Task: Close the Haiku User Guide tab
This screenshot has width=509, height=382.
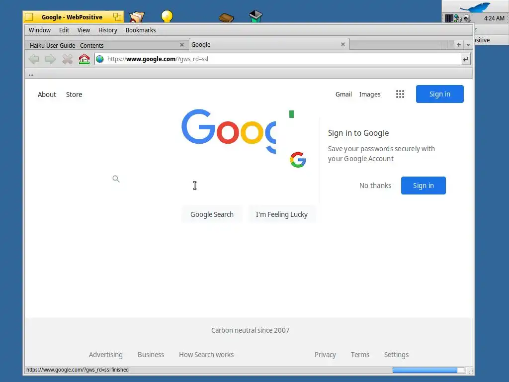Action: pos(182,45)
